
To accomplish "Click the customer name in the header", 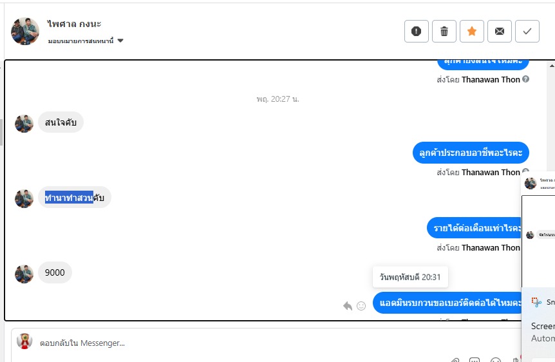I will coord(74,24).
